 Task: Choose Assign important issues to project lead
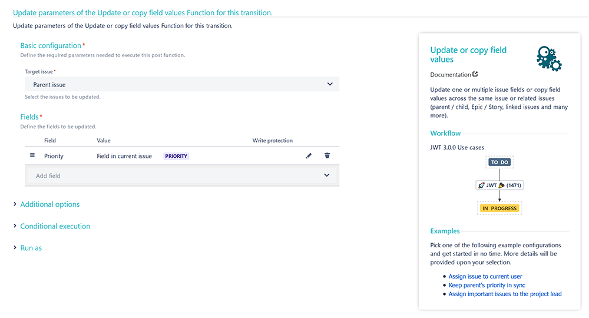pyautogui.click(x=505, y=294)
